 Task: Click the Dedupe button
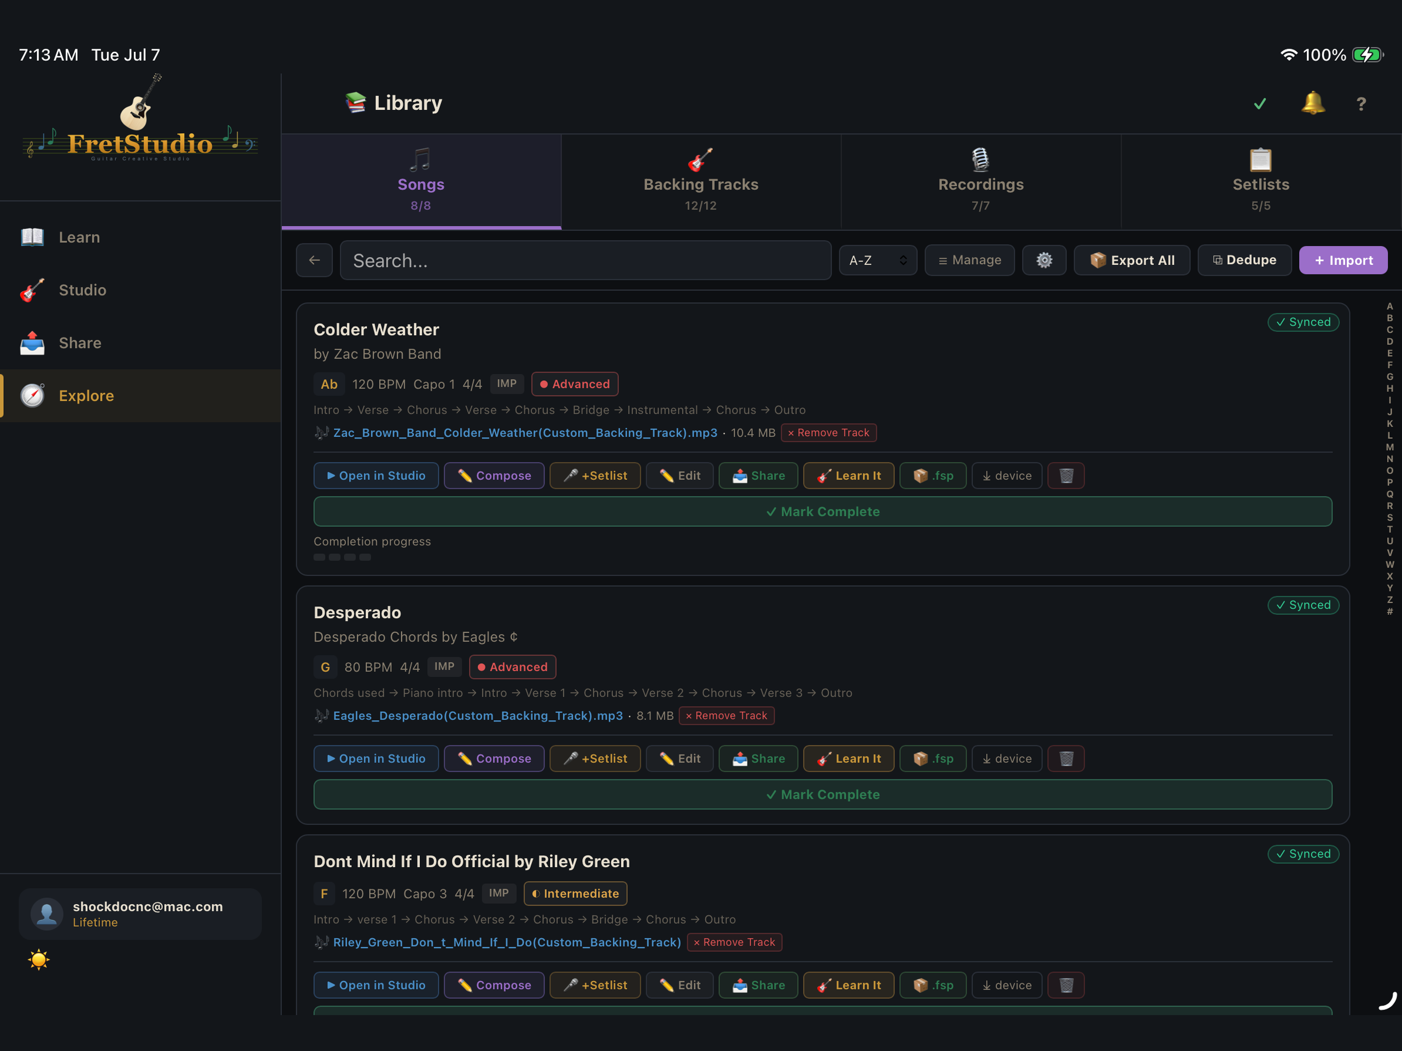coord(1244,260)
